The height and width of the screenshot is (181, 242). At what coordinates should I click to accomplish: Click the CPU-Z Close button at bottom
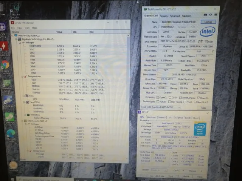(199, 177)
